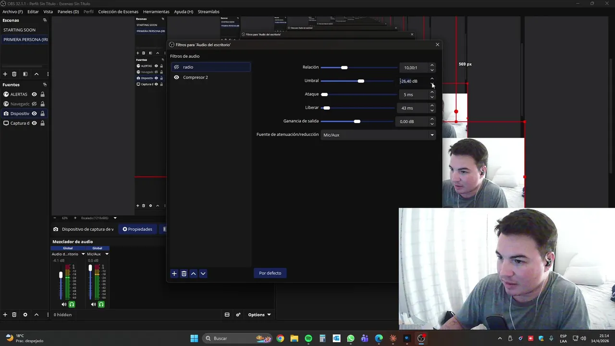Increase Relación value with the up arrow
The width and height of the screenshot is (615, 346).
pos(432,65)
